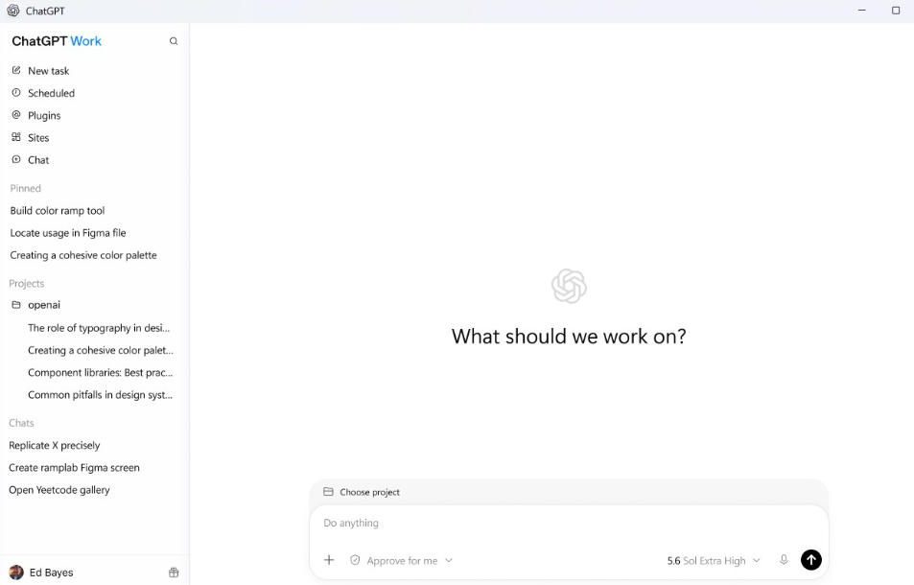Click the ChatGPT Work heading
The height and width of the screenshot is (585, 914).
tap(57, 41)
